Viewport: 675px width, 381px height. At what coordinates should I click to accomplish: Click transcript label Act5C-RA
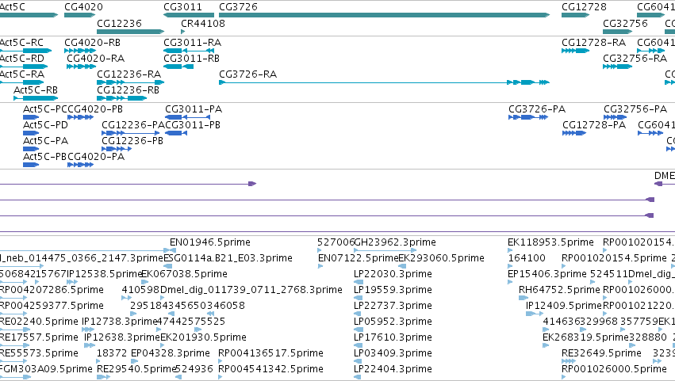click(22, 74)
